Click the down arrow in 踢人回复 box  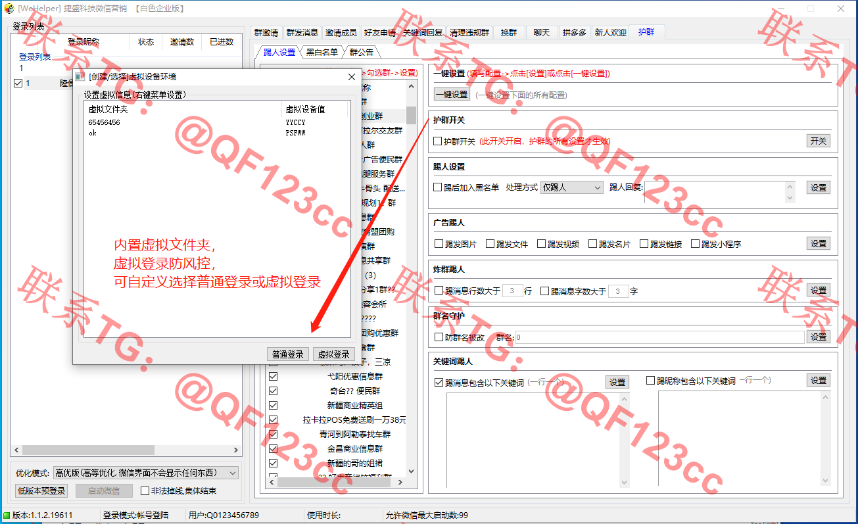pos(791,197)
